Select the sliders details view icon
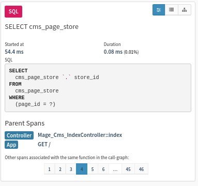198x186 pixels. click(159, 10)
